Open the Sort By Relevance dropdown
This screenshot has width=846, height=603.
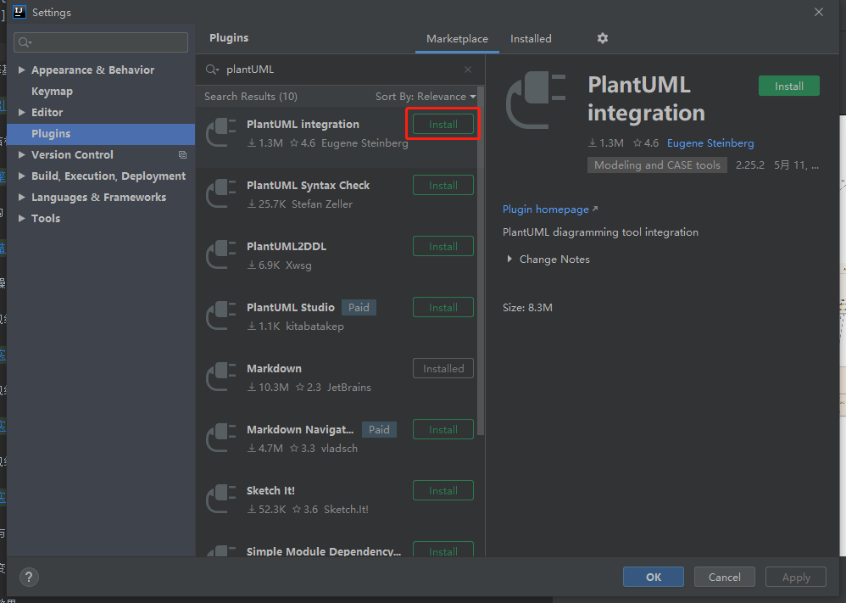tap(425, 97)
